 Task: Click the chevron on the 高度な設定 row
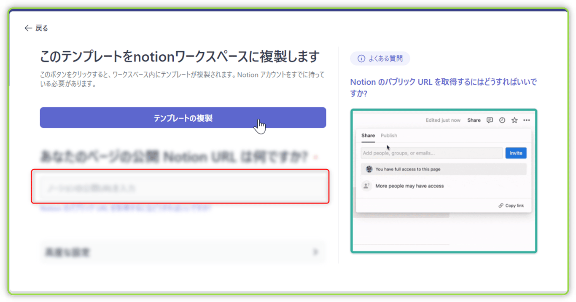pos(315,252)
